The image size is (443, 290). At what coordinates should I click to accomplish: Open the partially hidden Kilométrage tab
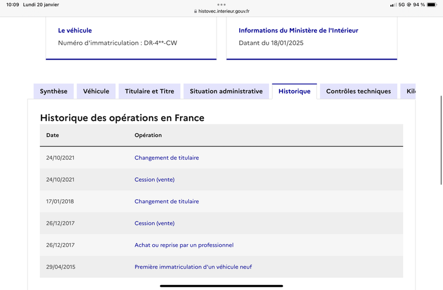408,91
